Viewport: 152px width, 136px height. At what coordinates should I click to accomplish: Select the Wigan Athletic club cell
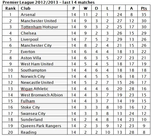(43, 88)
